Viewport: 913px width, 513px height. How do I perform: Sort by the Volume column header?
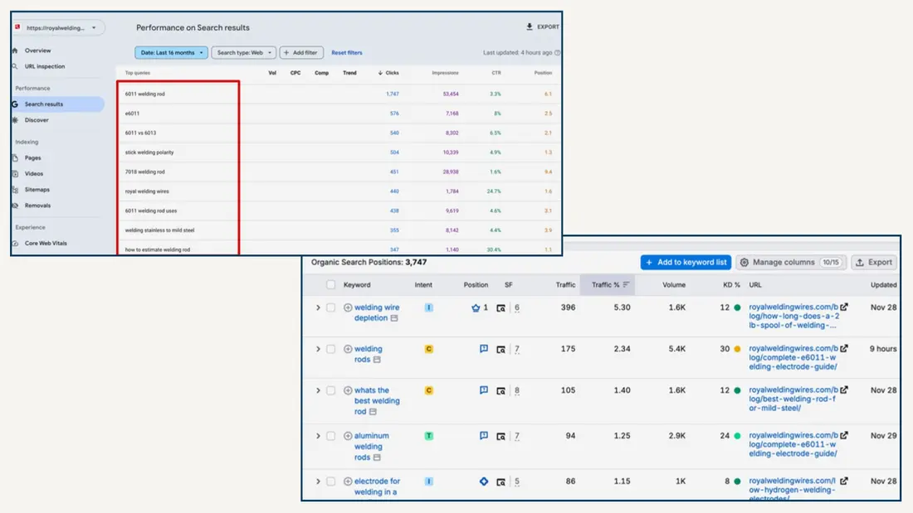pyautogui.click(x=674, y=284)
